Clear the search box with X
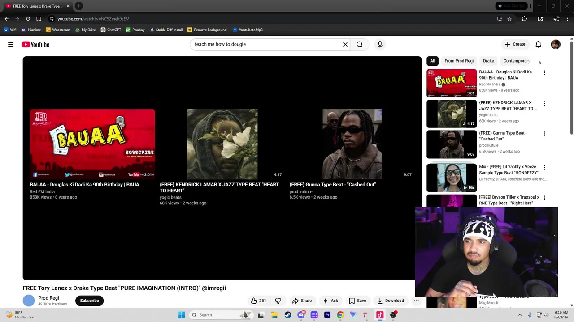This screenshot has width=574, height=322. [x=345, y=44]
